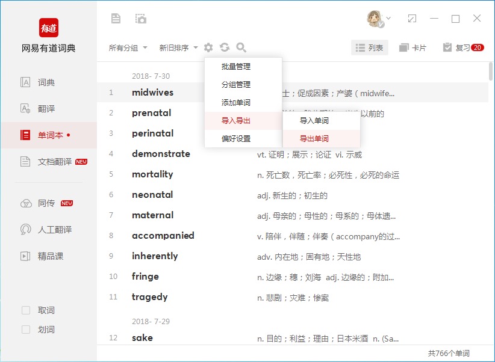Click the screenshot capture icon

[x=140, y=19]
